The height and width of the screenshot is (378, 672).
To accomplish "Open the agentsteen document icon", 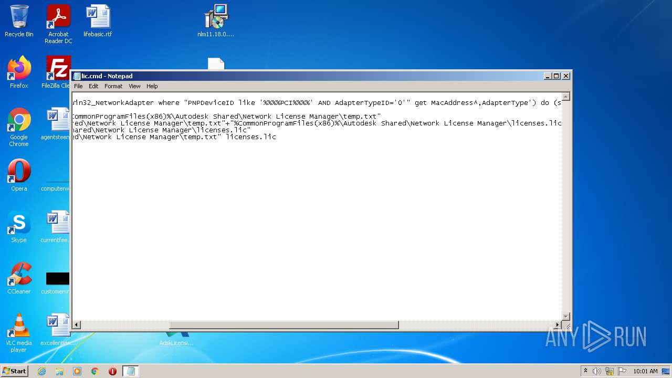I will pyautogui.click(x=56, y=124).
